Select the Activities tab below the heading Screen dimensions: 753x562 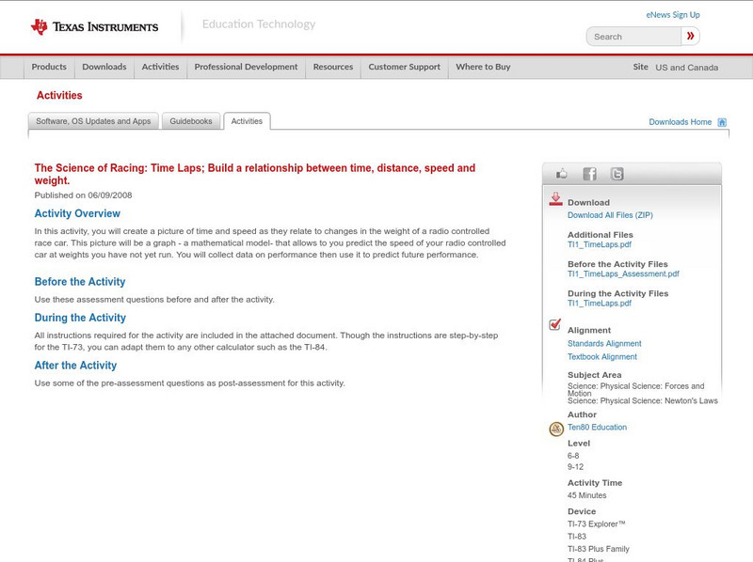[247, 121]
